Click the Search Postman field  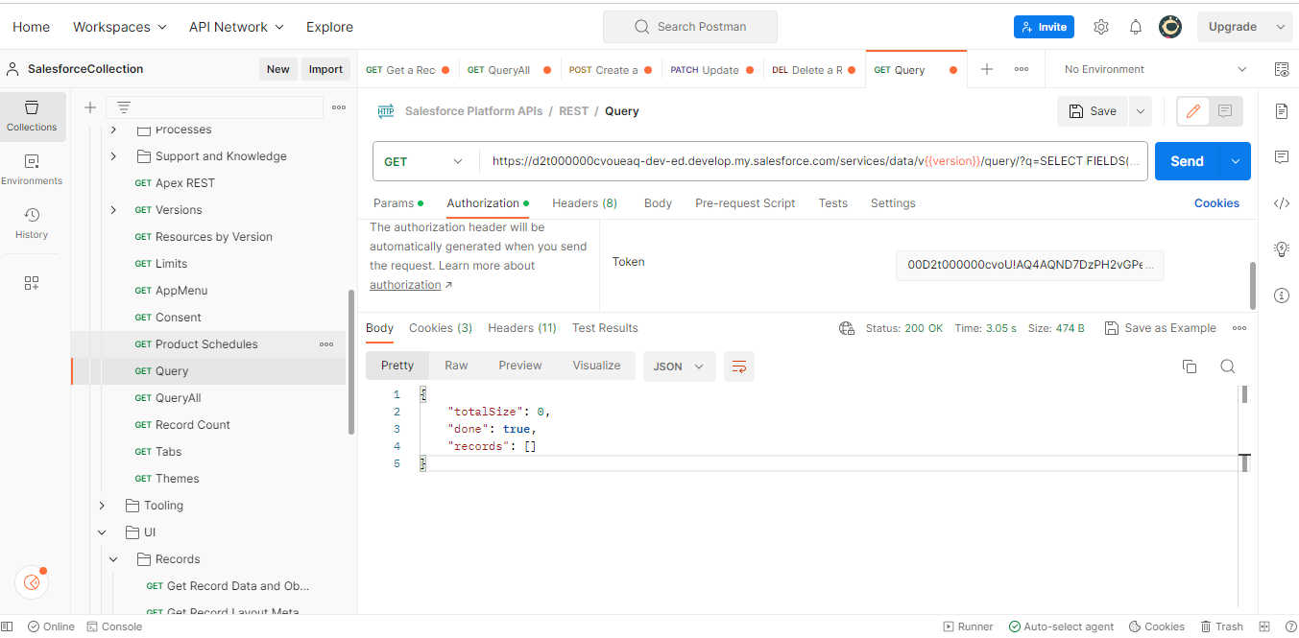coord(690,27)
